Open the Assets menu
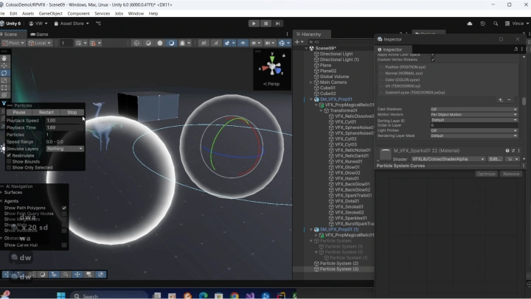Screen dimensions: 531x299 coord(28,13)
